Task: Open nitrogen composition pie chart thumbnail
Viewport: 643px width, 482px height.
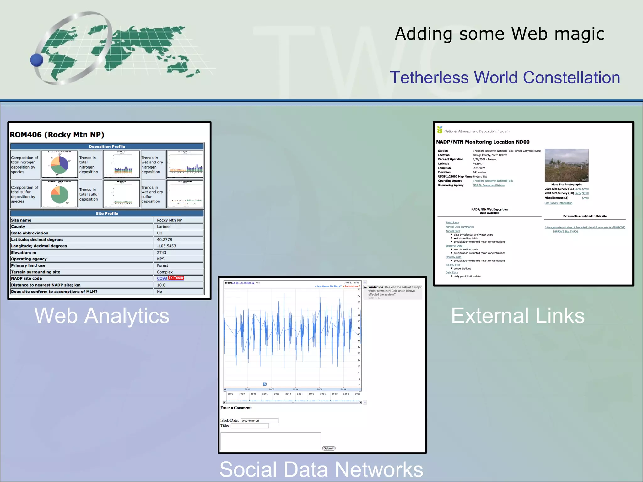Action: (60, 164)
